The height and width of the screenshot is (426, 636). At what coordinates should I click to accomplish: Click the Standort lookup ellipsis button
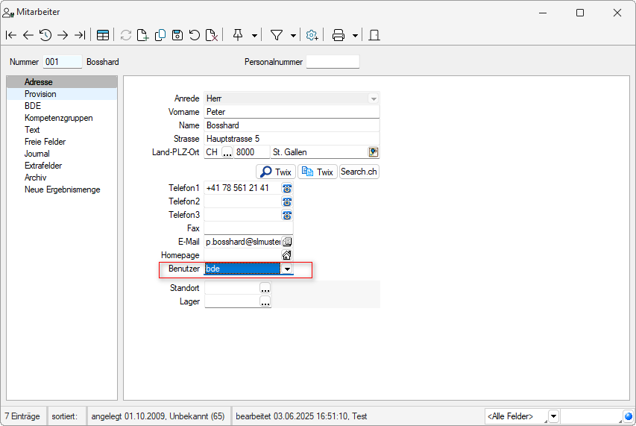[x=265, y=288]
